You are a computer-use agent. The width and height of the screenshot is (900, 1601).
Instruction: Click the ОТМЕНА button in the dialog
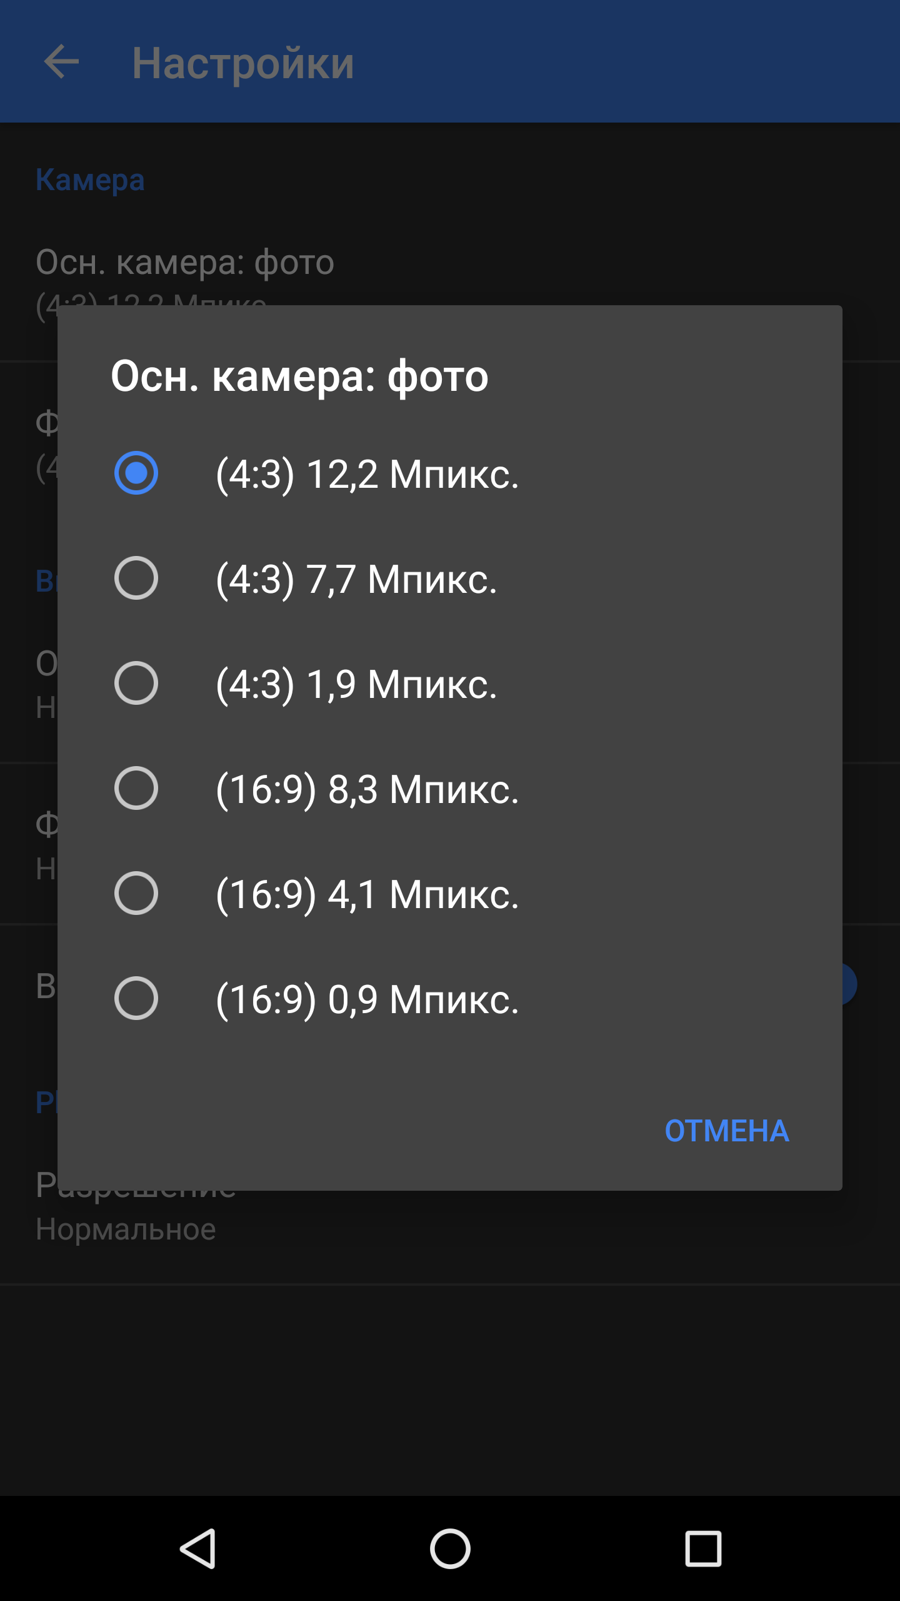727,1131
